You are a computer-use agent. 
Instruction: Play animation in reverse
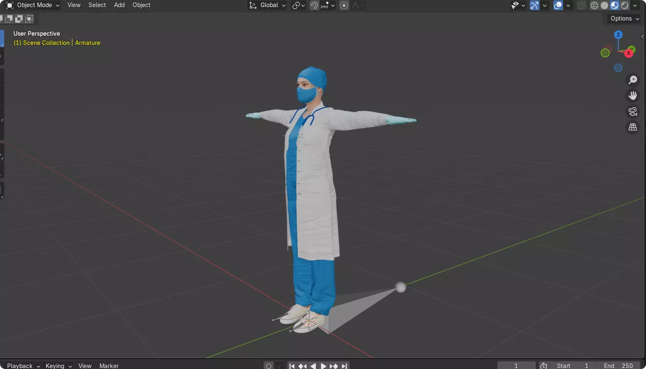(x=313, y=366)
